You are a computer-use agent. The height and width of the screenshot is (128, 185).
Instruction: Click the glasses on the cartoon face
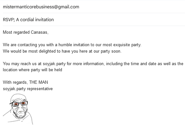click(19, 104)
